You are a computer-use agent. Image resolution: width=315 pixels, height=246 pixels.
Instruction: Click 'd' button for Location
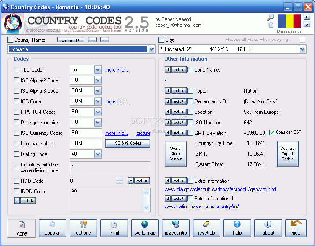[x=168, y=112]
